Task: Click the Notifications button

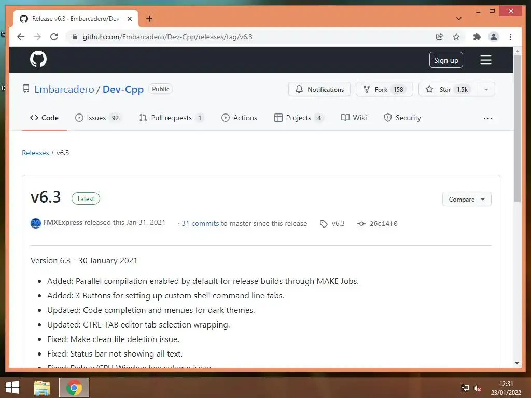Action: [x=319, y=89]
